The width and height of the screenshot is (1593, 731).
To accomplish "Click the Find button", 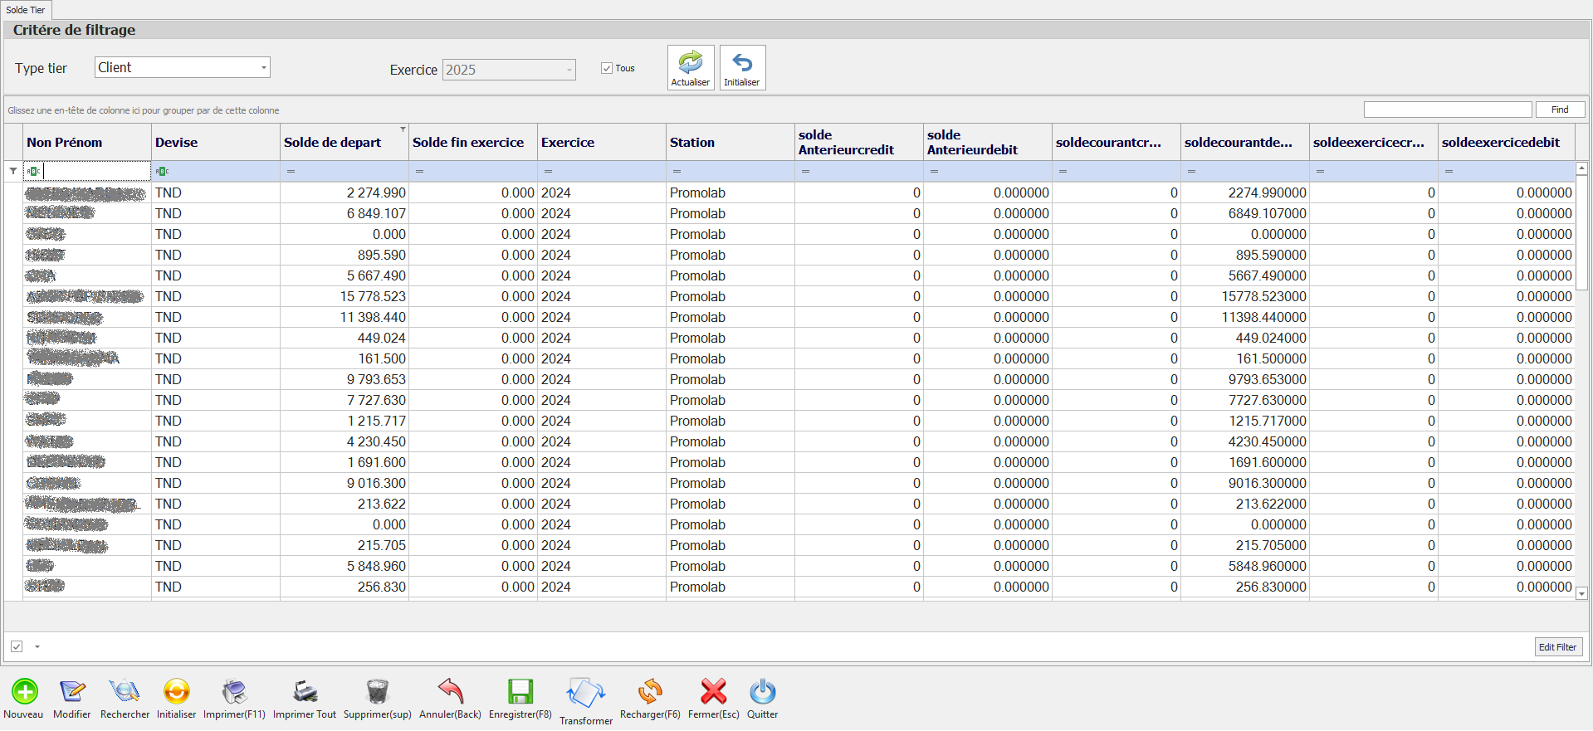I will point(1560,110).
